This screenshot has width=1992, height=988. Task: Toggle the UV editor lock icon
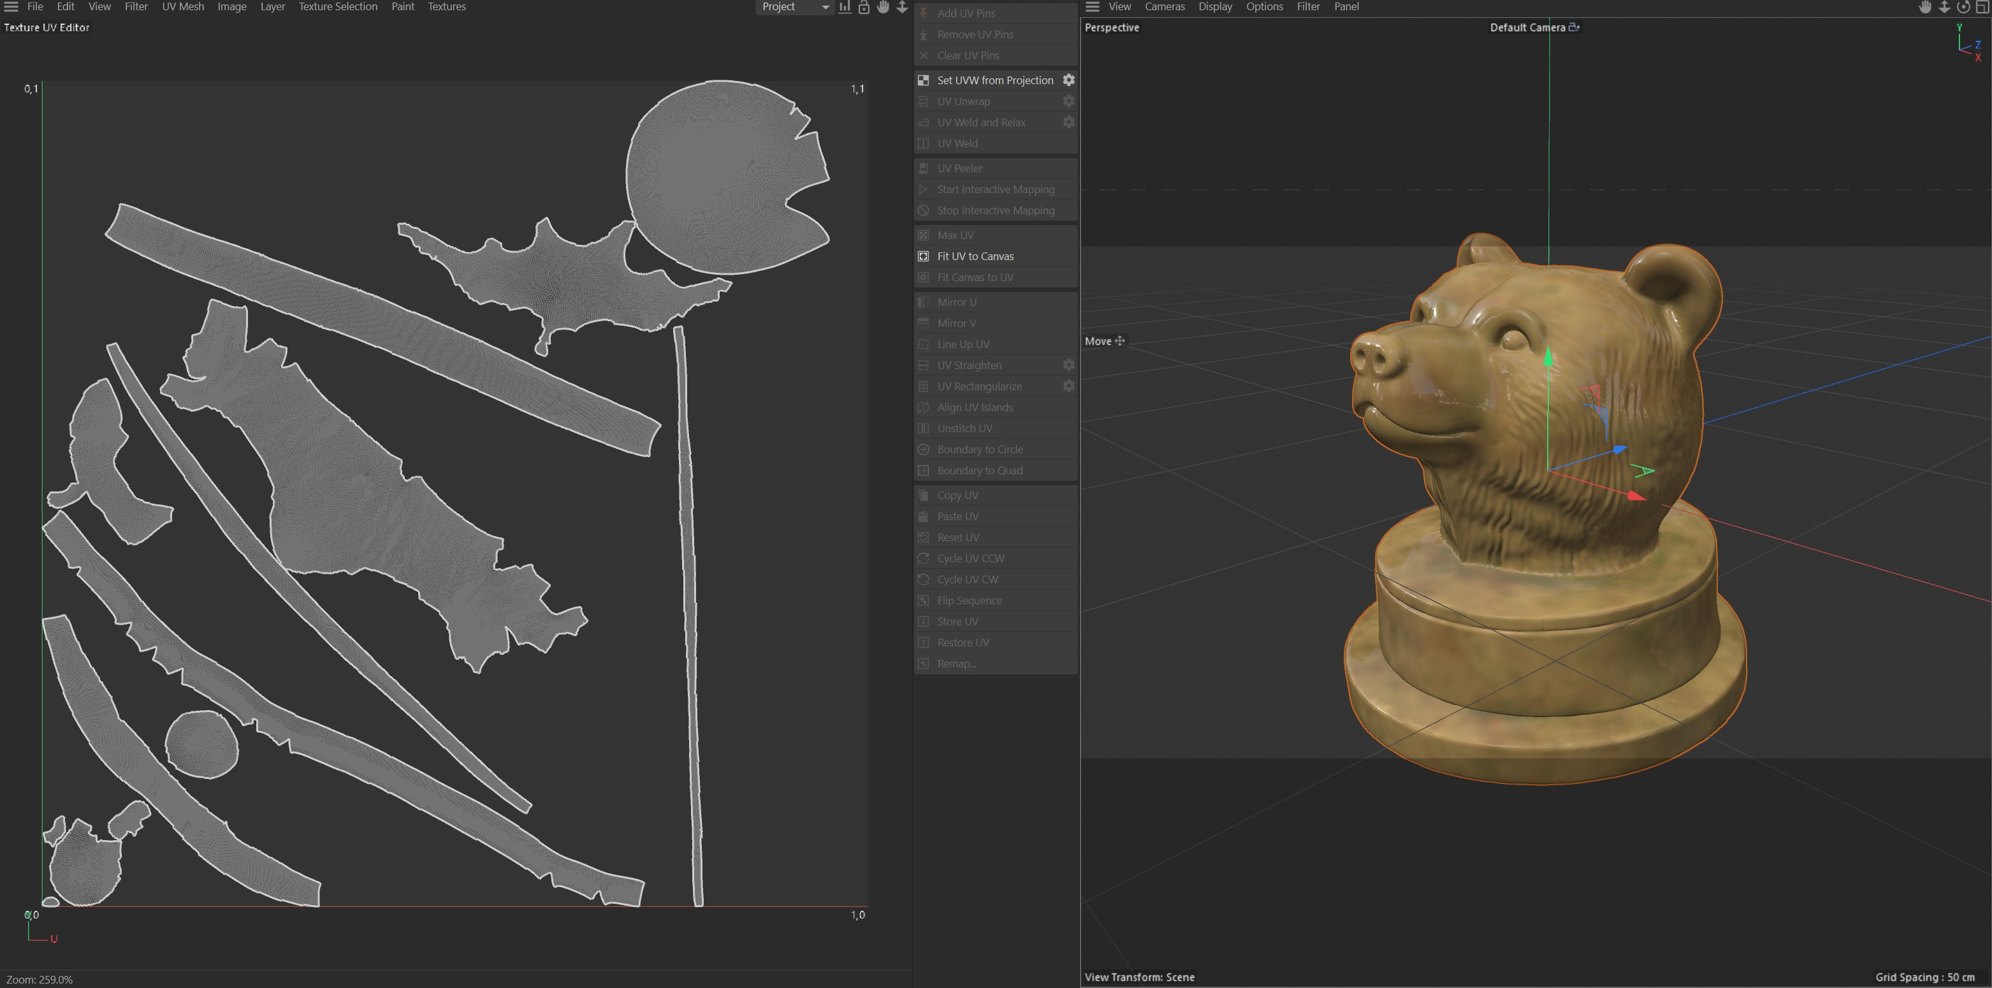(864, 7)
